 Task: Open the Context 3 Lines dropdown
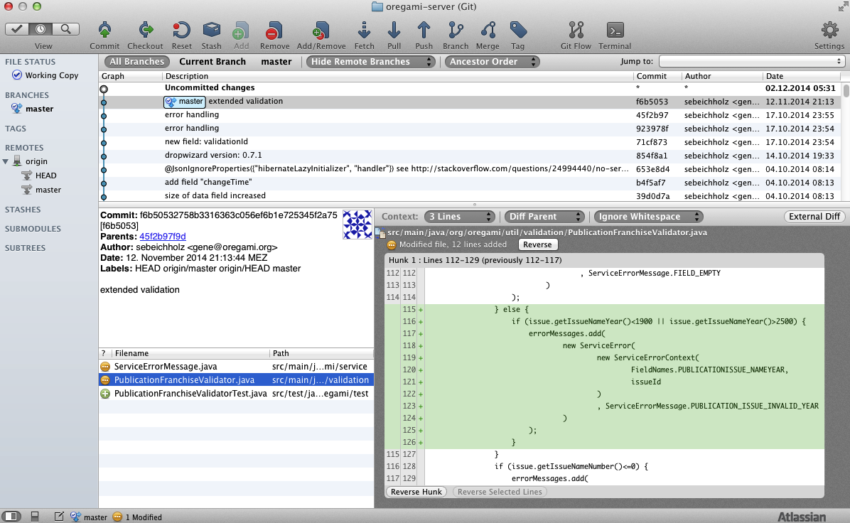[459, 217]
